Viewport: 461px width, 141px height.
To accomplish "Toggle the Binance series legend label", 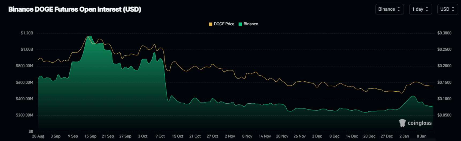I will point(251,24).
